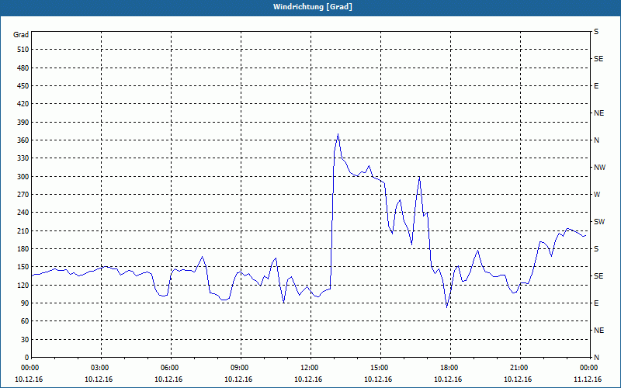Select the 240 y-axis label
The height and width of the screenshot is (388, 621).
pyautogui.click(x=23, y=212)
